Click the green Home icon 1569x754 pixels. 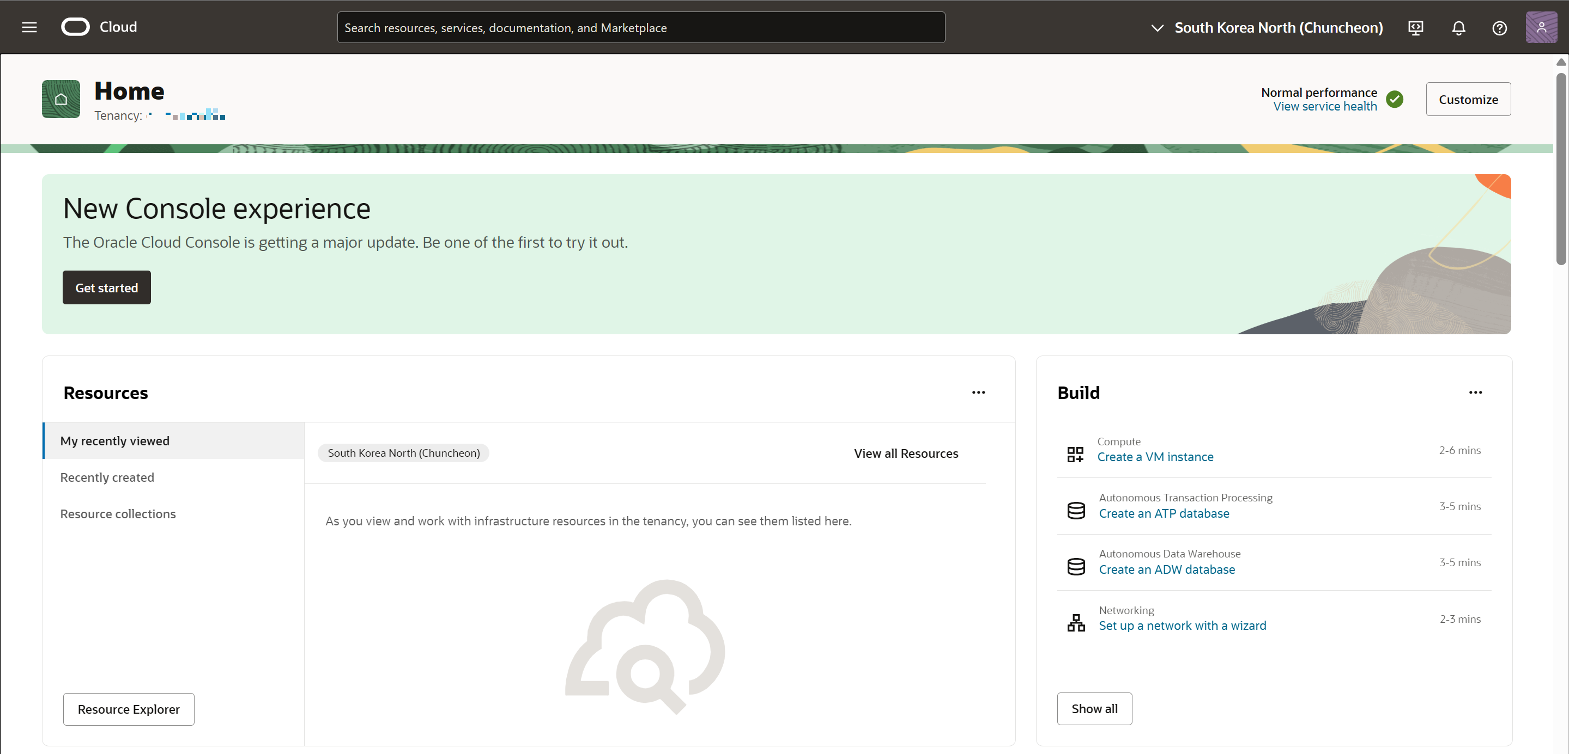point(61,99)
